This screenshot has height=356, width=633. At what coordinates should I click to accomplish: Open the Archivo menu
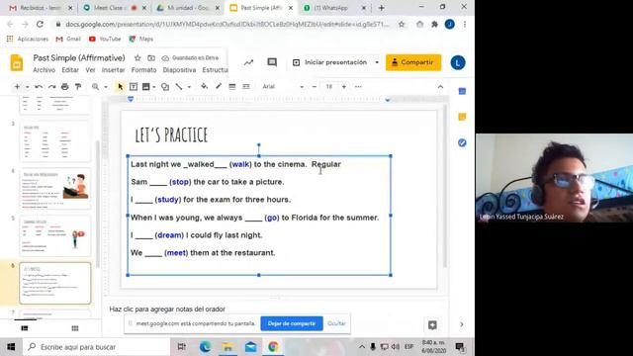[44, 70]
